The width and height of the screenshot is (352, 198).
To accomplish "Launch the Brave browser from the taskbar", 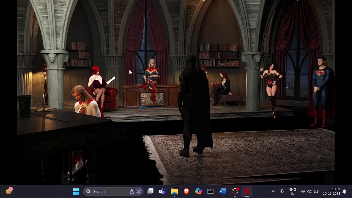I will pyautogui.click(x=186, y=191).
